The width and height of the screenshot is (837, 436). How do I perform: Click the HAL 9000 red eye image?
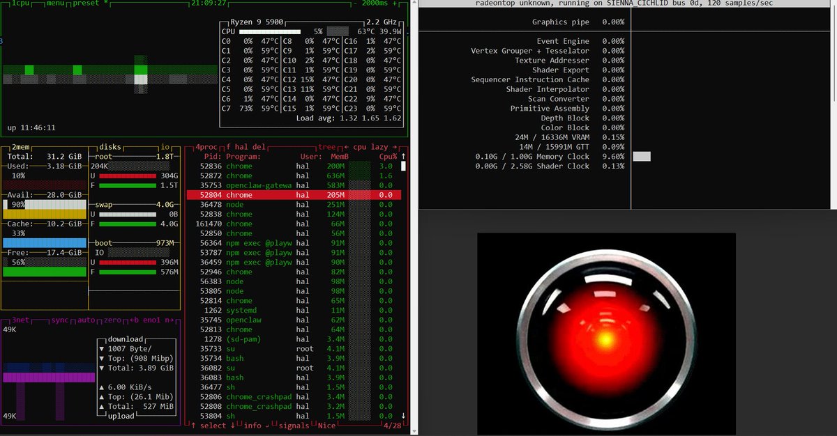point(606,333)
